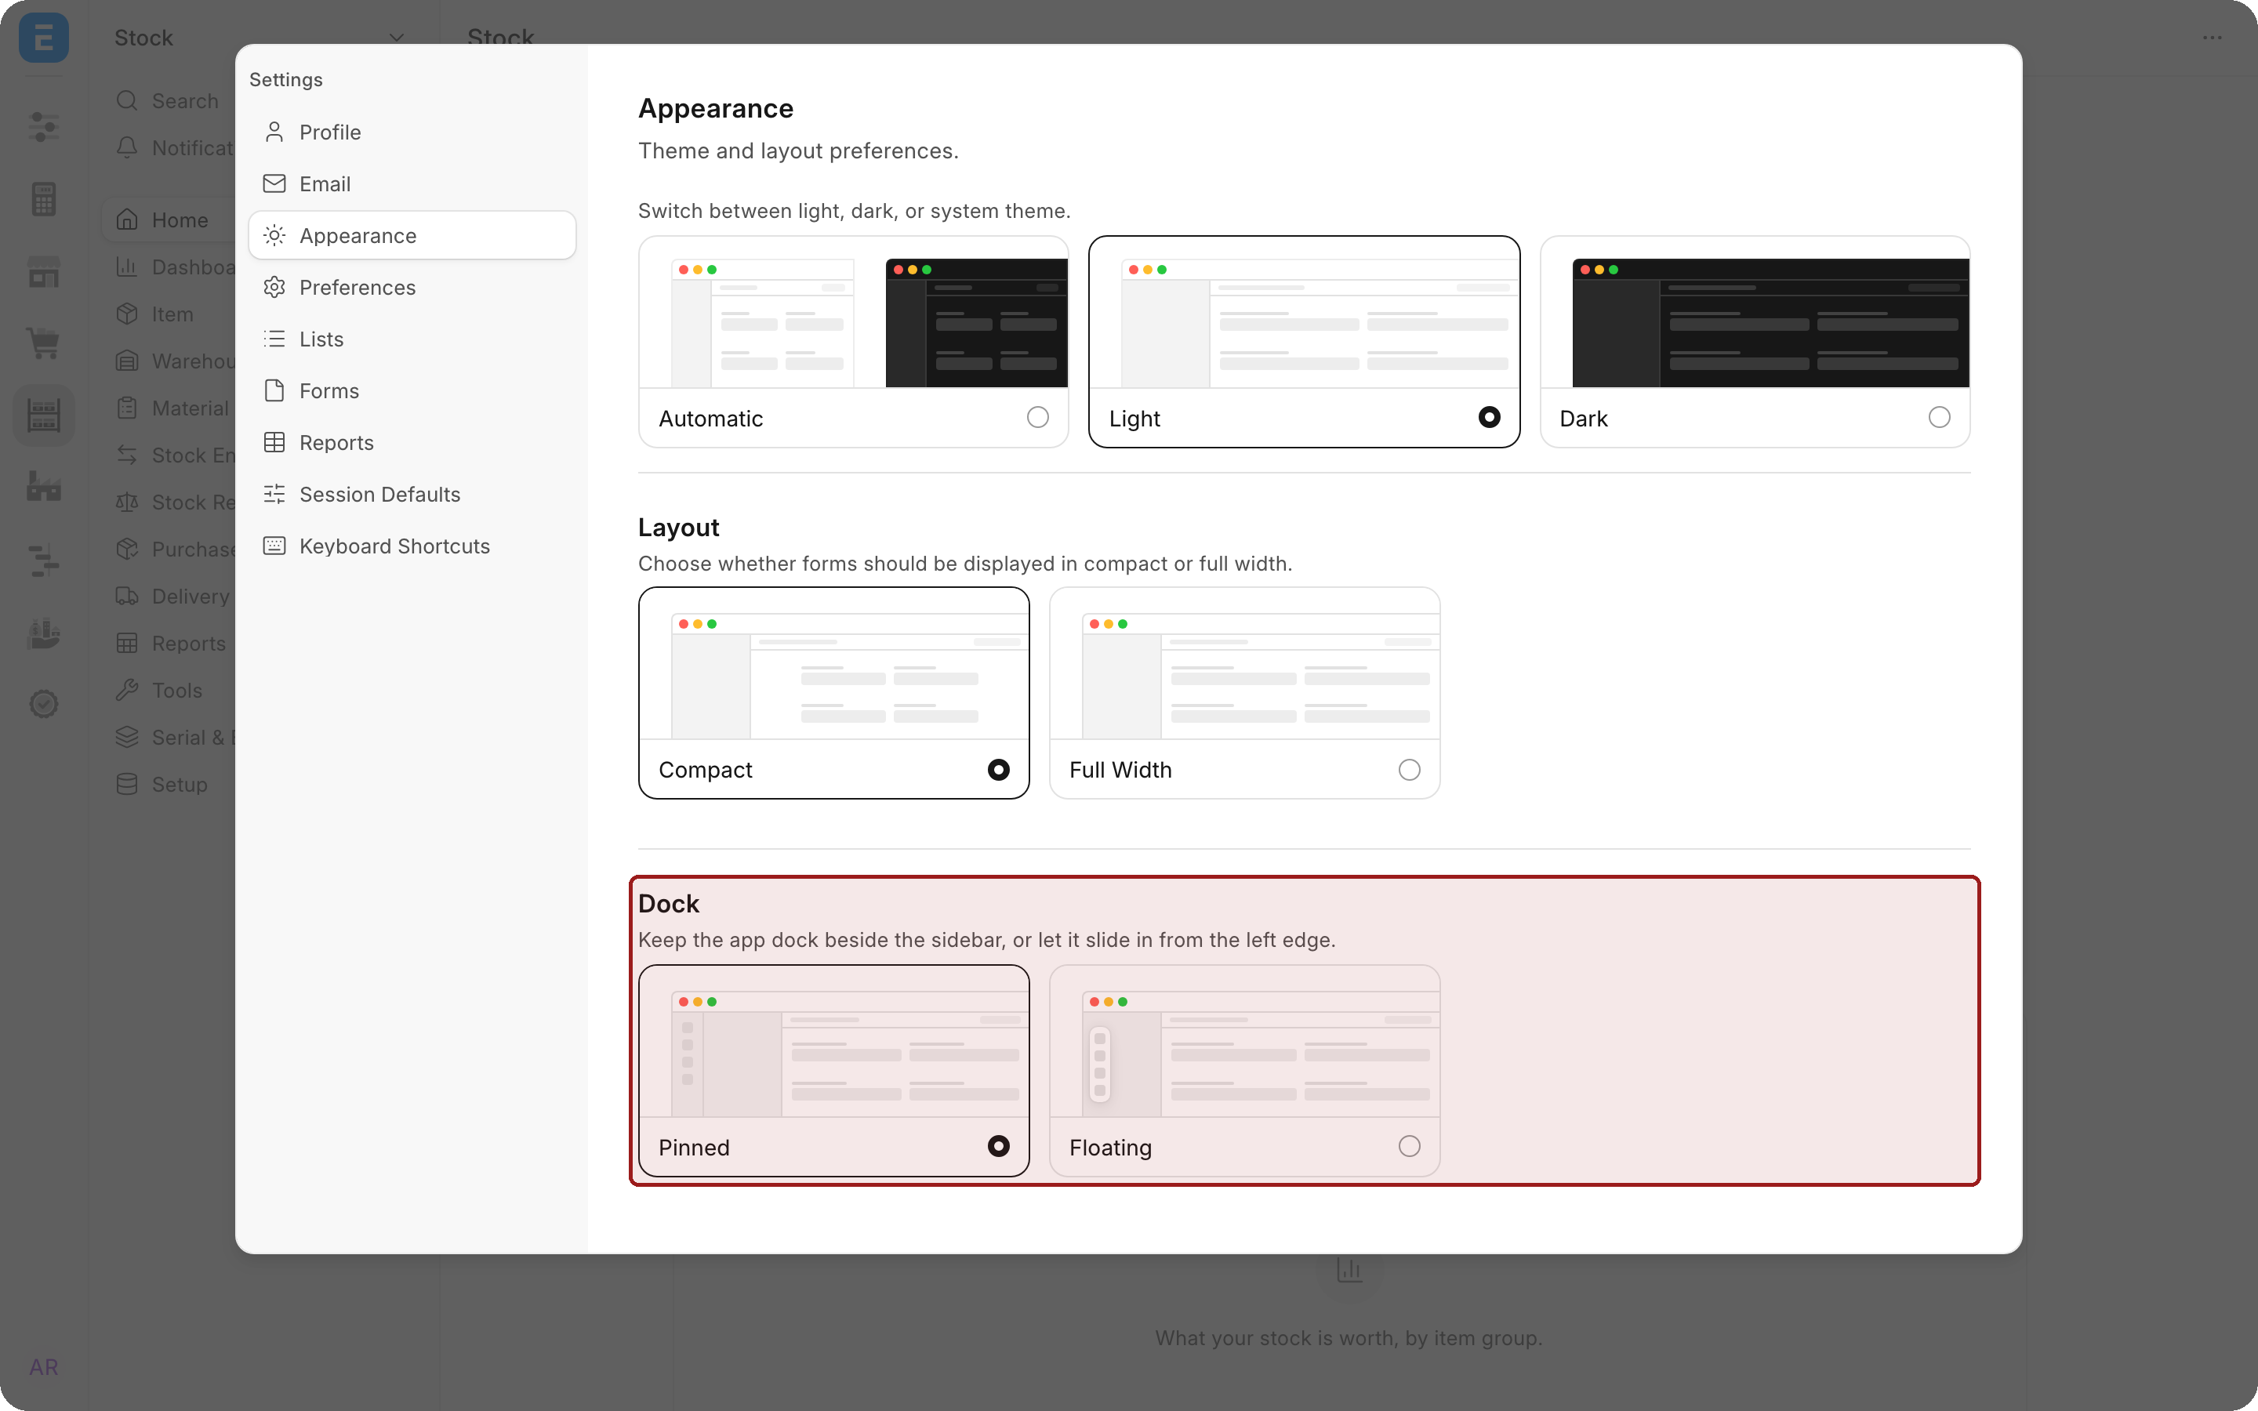Click the calculator icon in the app dock

tap(44, 199)
